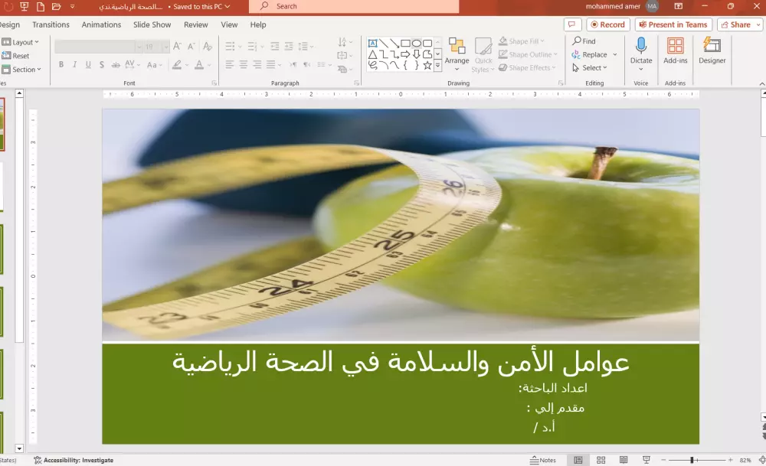
Task: Start Slide Show from the status bar
Action: tap(647, 460)
